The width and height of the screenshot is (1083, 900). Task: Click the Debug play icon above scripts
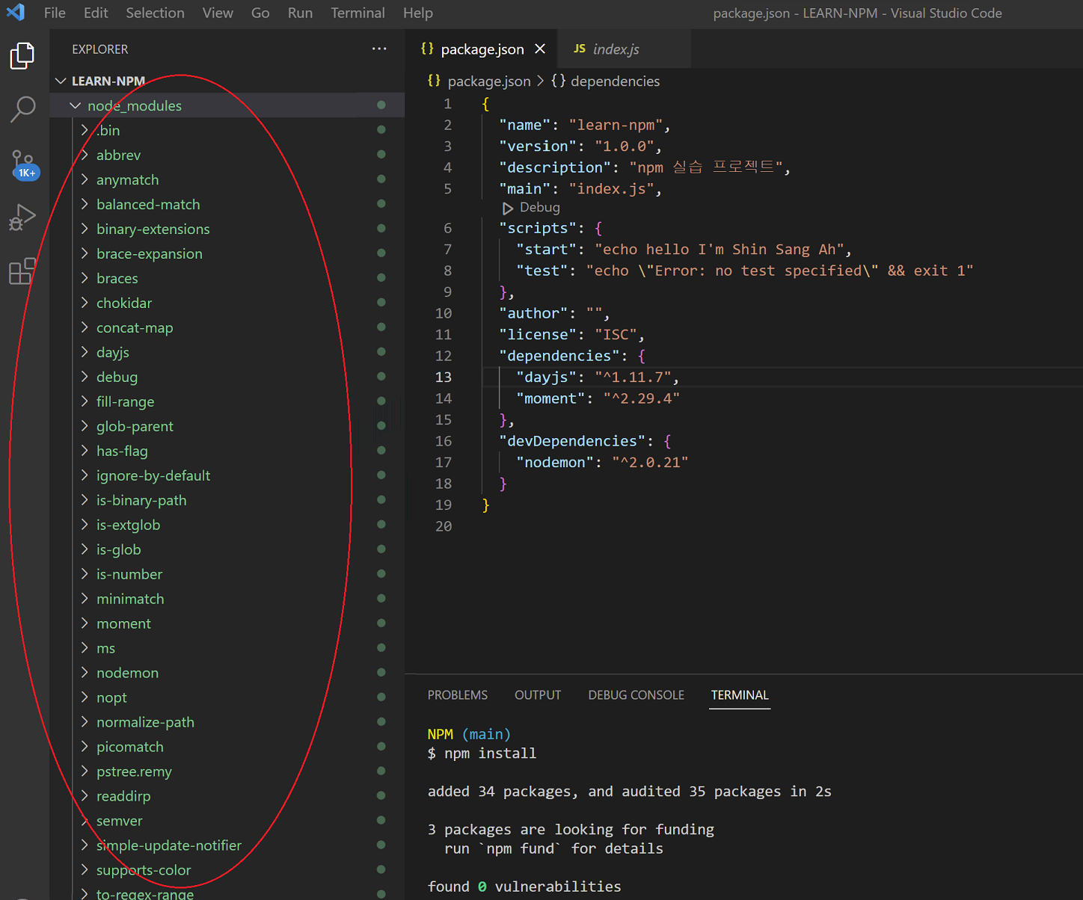coord(508,208)
